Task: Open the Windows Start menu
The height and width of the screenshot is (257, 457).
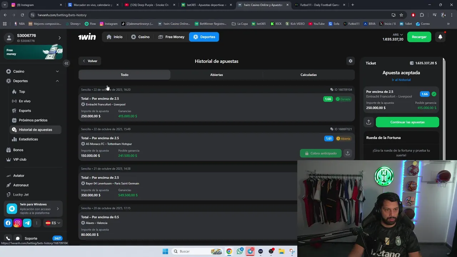Action: tap(165, 251)
